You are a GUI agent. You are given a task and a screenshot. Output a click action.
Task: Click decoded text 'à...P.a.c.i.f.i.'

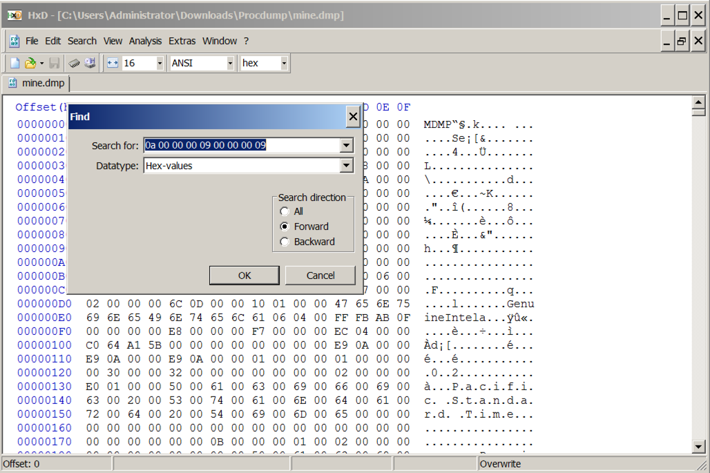[x=479, y=387]
